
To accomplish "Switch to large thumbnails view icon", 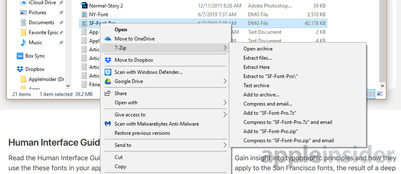I will (379, 94).
